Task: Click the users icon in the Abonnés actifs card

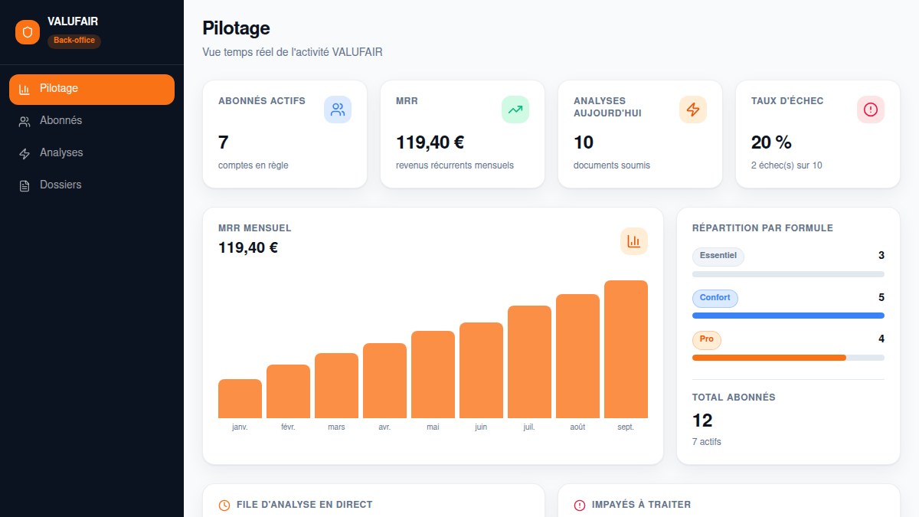Action: [x=338, y=110]
